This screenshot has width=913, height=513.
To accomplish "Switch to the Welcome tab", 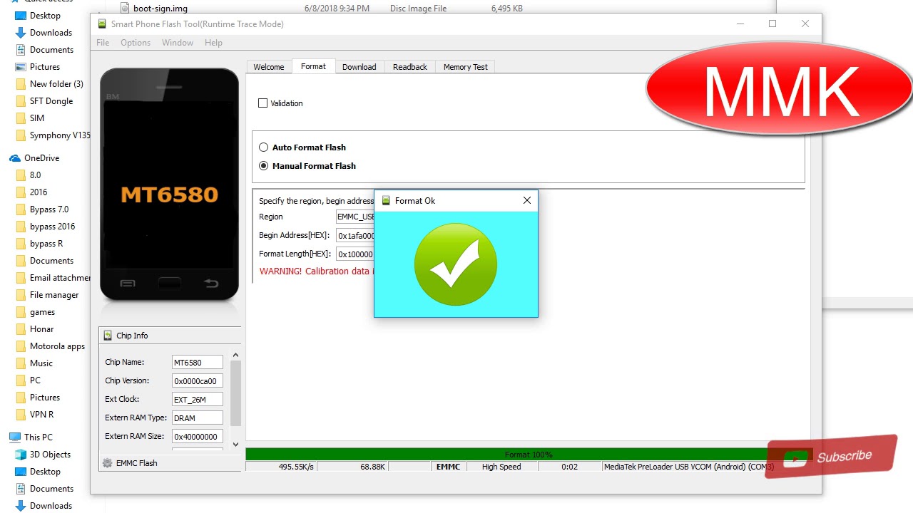I will pos(269,67).
